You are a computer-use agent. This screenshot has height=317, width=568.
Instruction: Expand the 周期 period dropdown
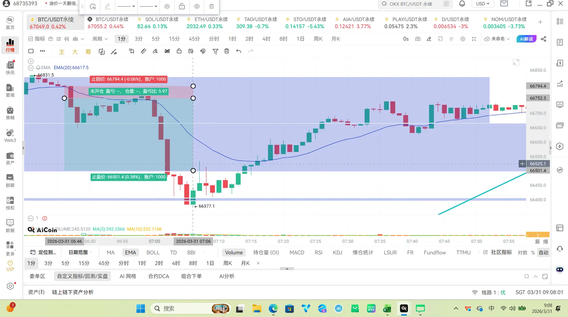pos(100,39)
